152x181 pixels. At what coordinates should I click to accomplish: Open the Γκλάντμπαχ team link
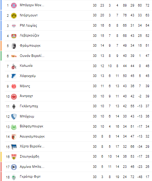[x=29, y=106]
